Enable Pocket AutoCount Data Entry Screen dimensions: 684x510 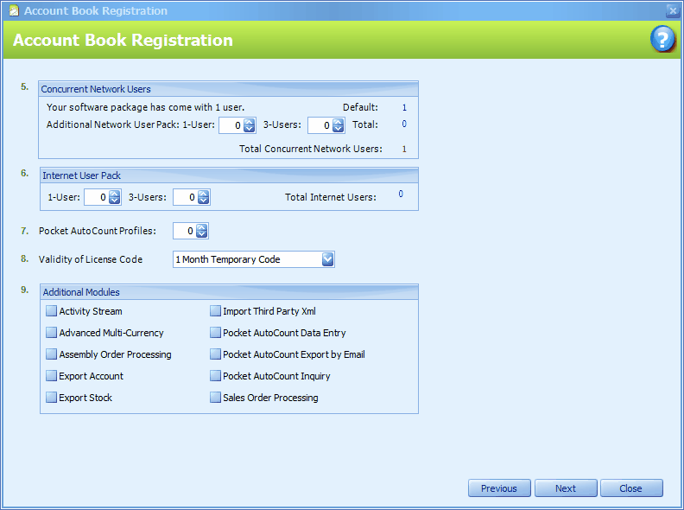coord(216,333)
